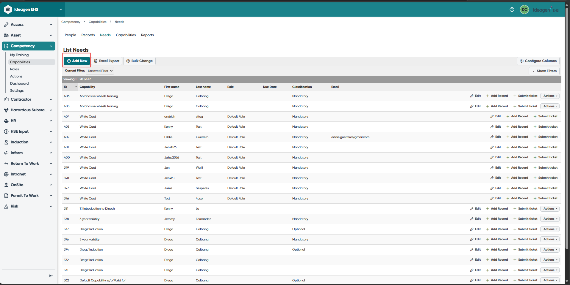Image resolution: width=570 pixels, height=285 pixels.
Task: Expand the Ideagen EHS app switcher chevron
Action: [x=61, y=9]
